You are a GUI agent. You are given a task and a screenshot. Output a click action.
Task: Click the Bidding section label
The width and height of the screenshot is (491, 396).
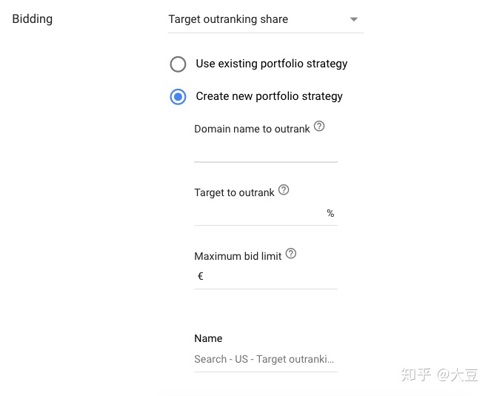(33, 19)
